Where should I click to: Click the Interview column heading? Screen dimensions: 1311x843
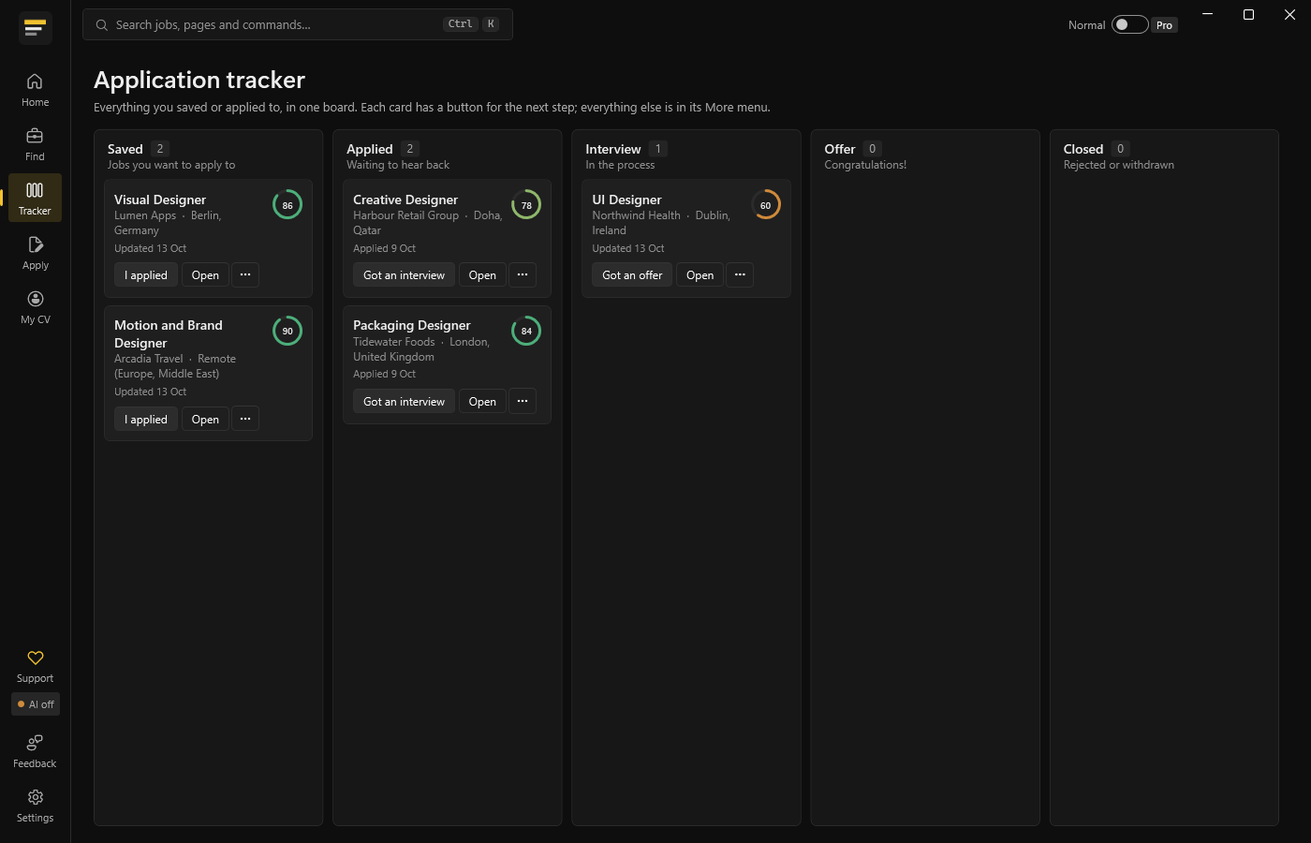pyautogui.click(x=613, y=149)
